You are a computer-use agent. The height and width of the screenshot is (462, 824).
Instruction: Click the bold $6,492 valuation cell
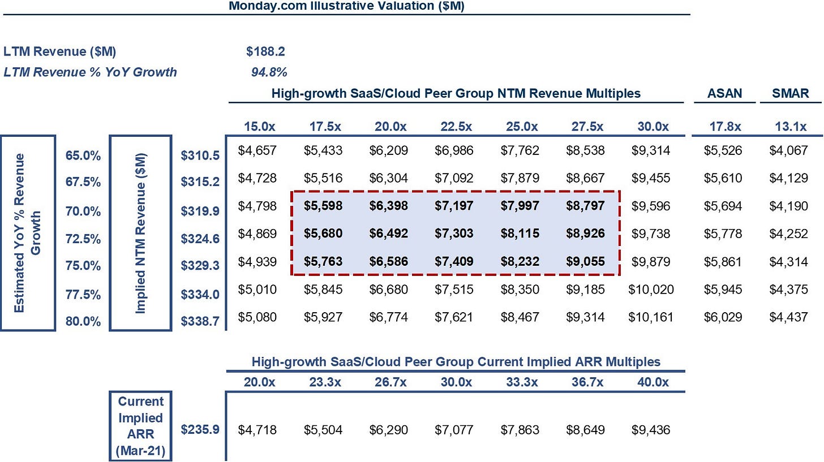tap(388, 233)
